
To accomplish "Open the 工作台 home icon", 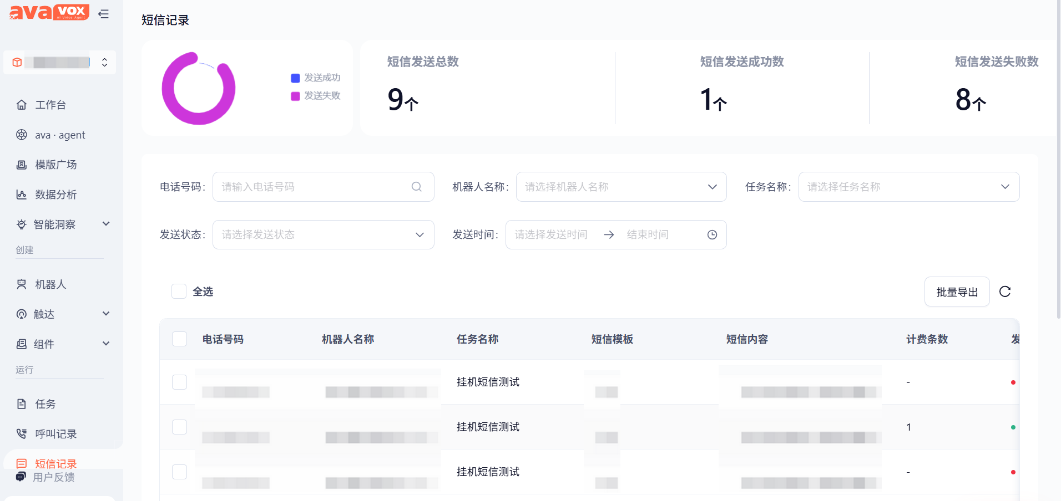I will click(x=22, y=105).
